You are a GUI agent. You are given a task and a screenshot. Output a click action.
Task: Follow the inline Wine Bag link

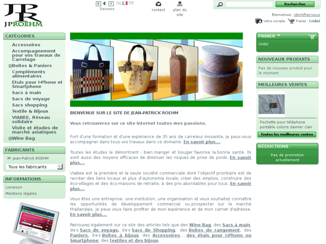click(x=200, y=225)
